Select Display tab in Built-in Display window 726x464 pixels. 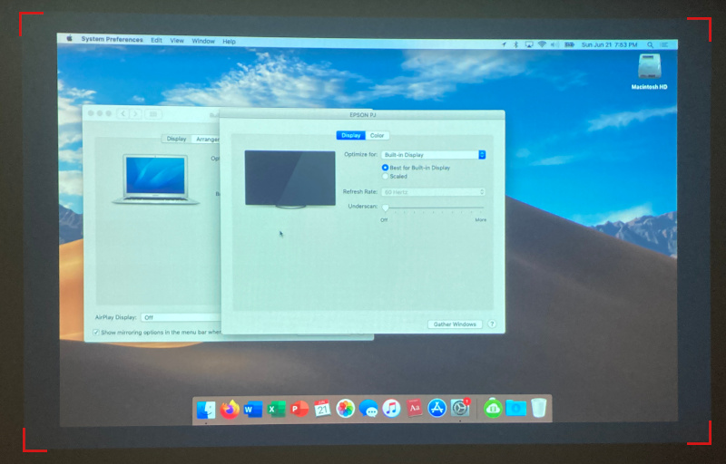pos(176,139)
